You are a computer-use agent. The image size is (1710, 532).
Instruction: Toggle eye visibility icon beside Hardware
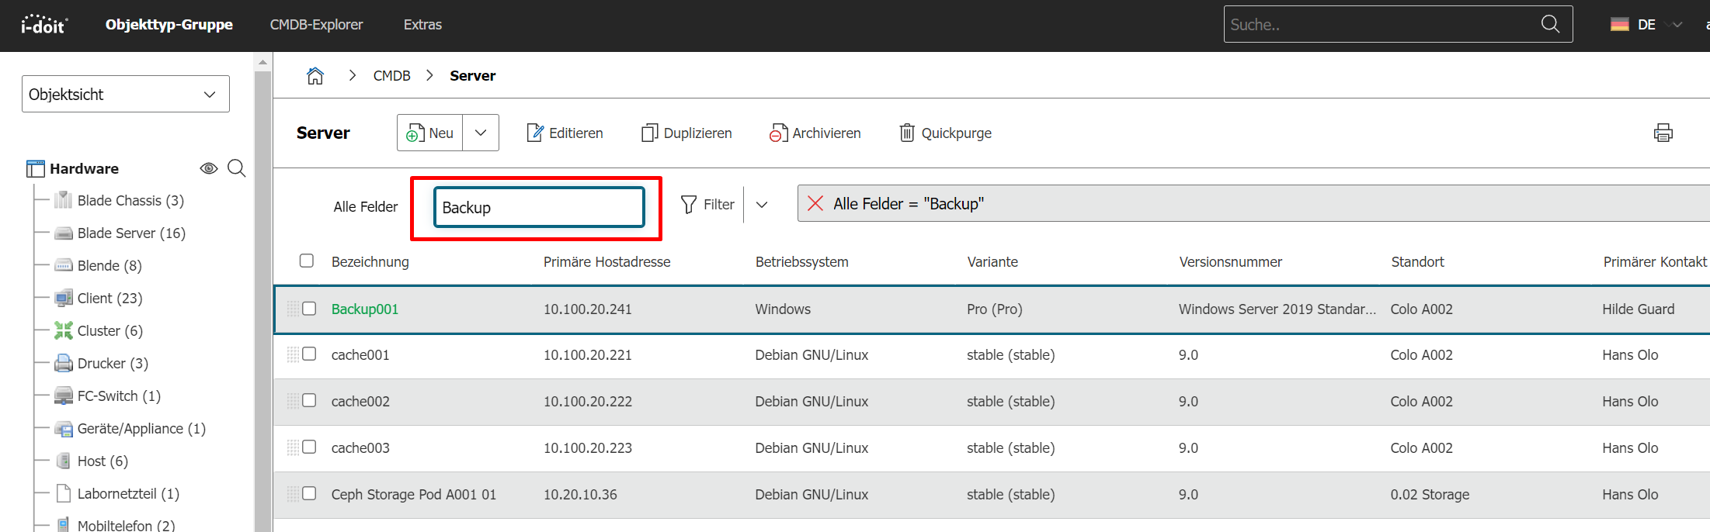tap(208, 168)
